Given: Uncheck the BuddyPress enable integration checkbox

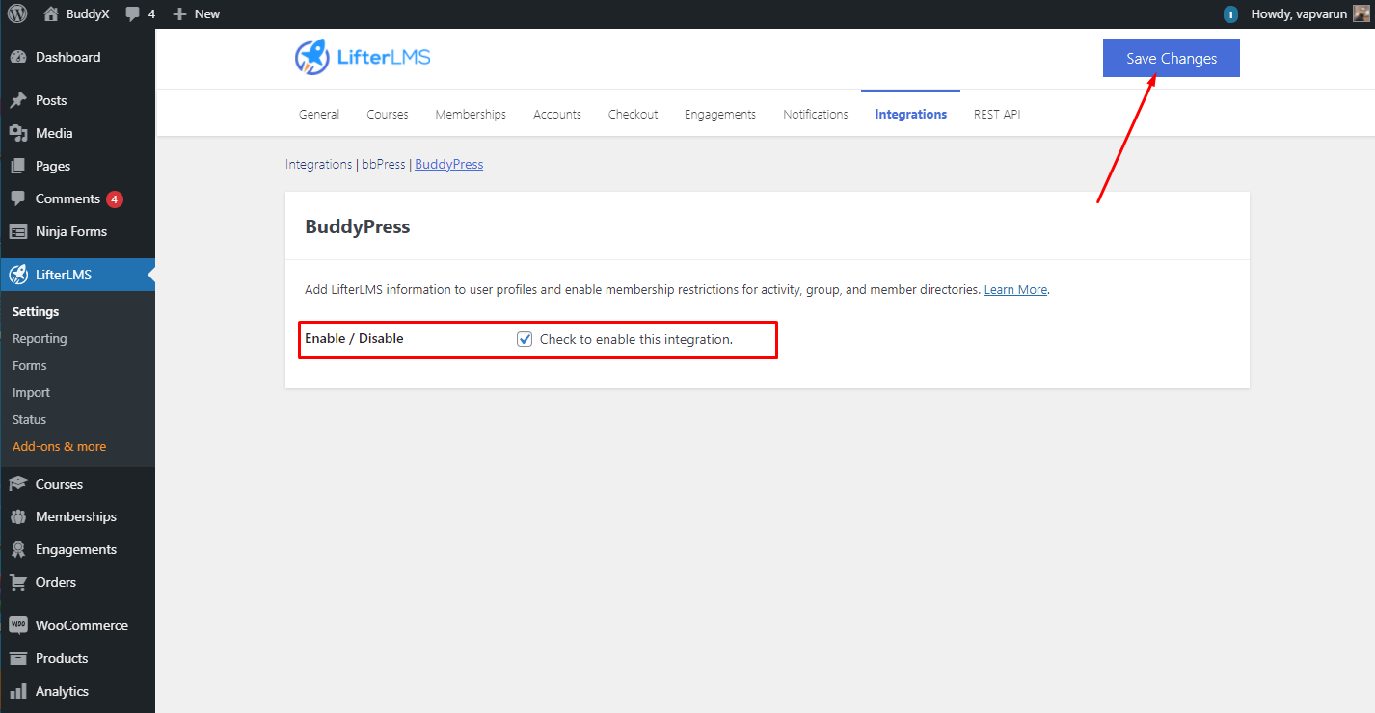Looking at the screenshot, I should coord(525,338).
